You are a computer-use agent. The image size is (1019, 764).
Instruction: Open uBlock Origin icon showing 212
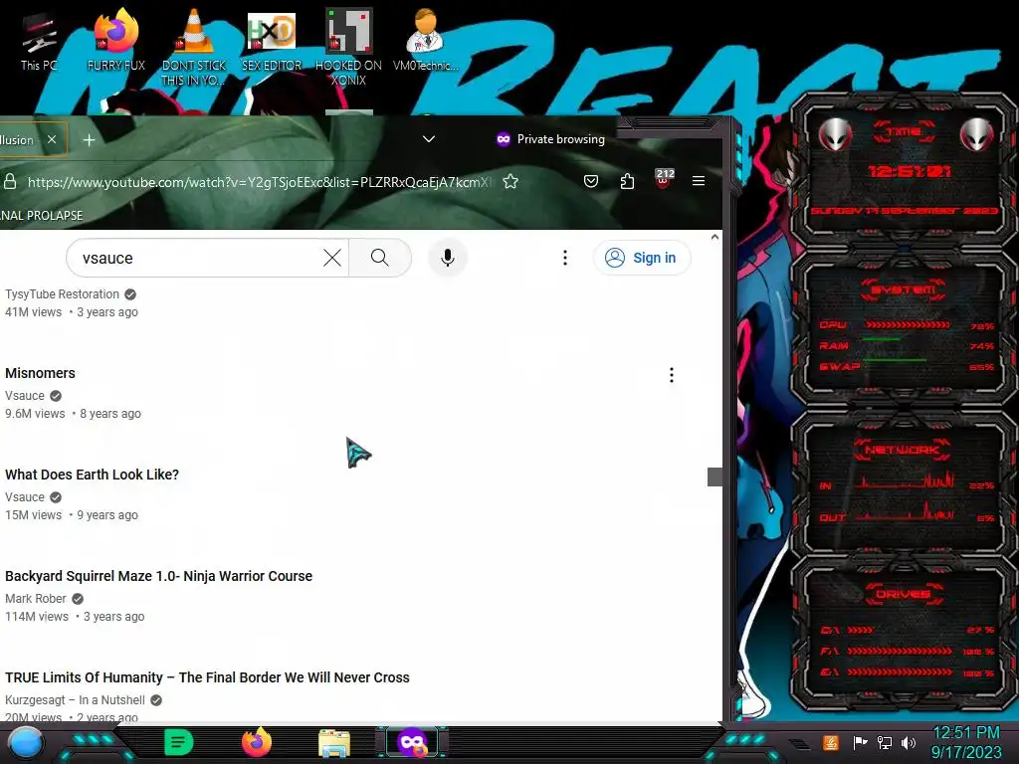(664, 179)
